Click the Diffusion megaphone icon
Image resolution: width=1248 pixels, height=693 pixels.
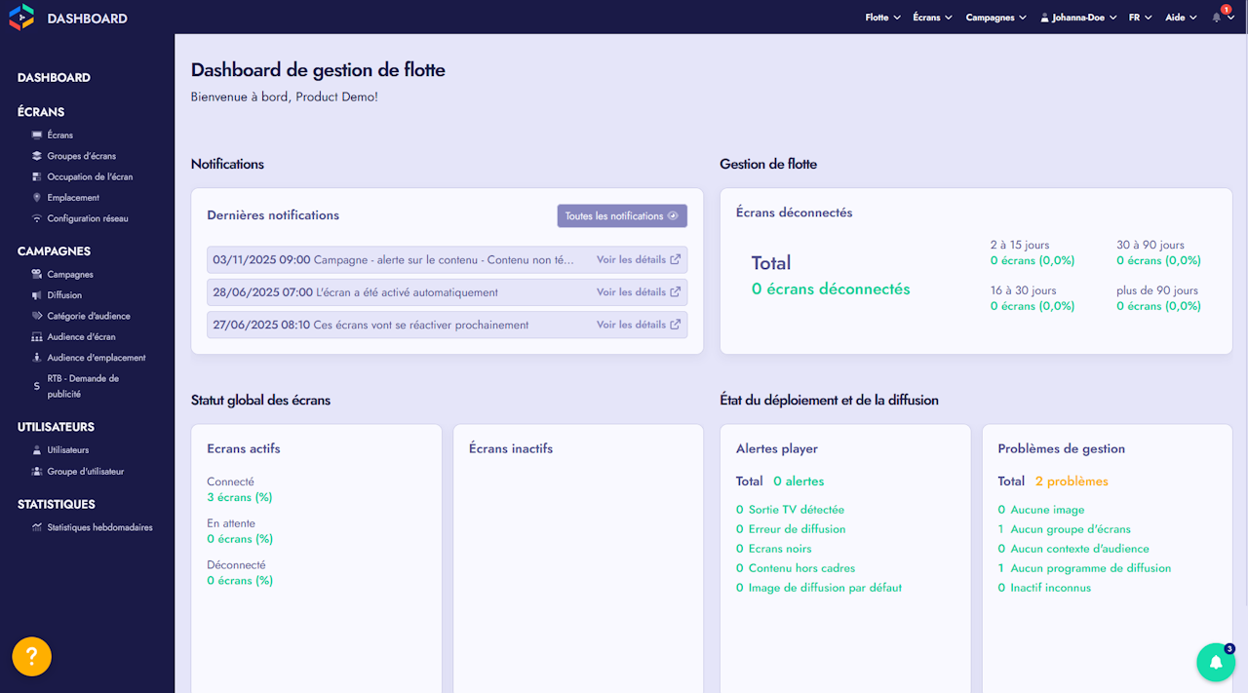click(37, 295)
